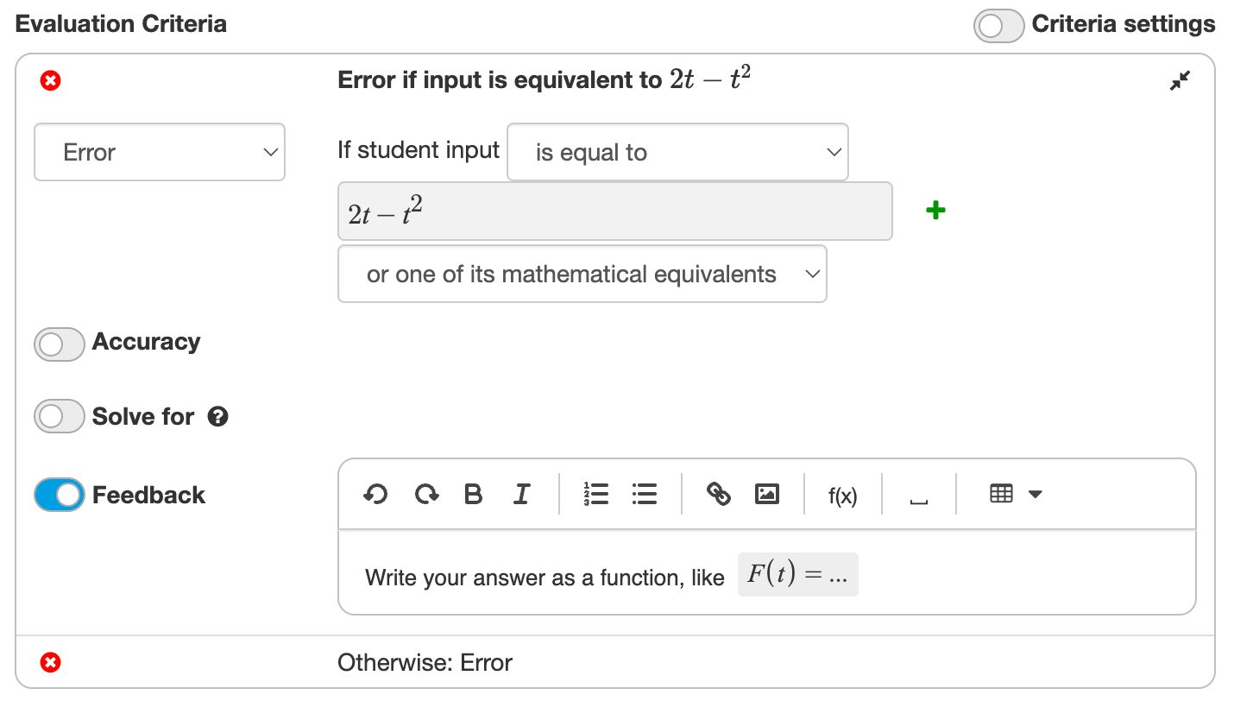Click the 2t − t² expression input field
Viewport: 1234px width, 701px height.
(x=614, y=212)
